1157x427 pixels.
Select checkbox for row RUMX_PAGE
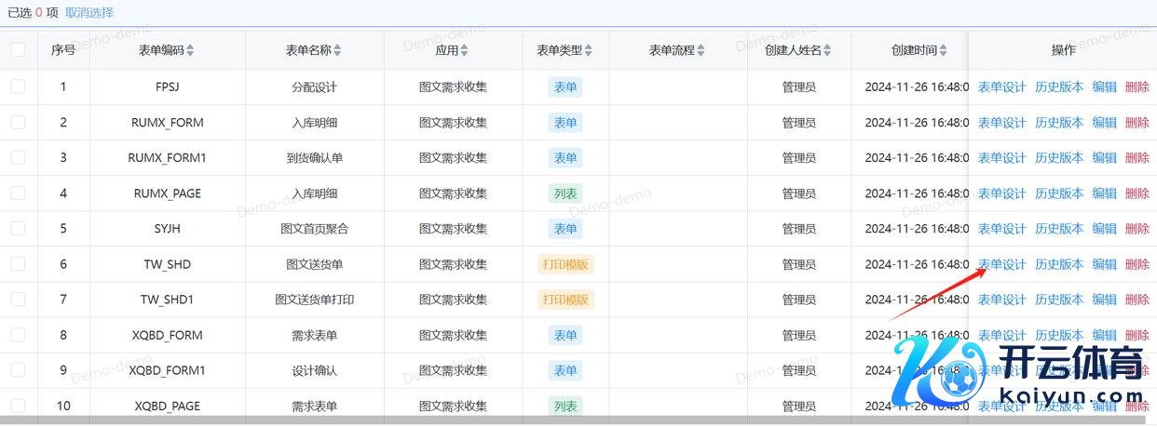(19, 193)
